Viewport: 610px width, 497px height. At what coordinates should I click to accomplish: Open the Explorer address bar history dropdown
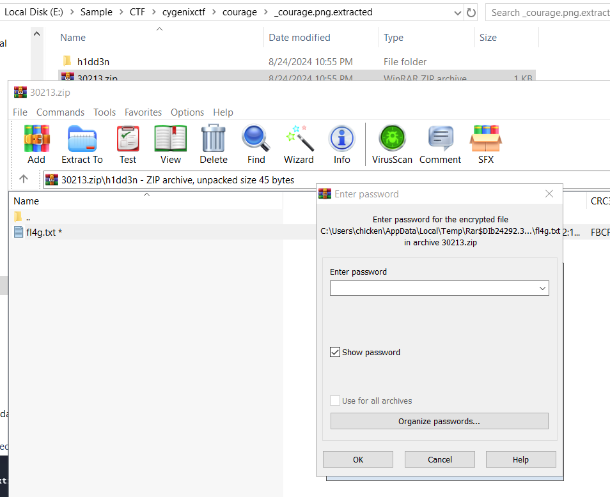pyautogui.click(x=458, y=12)
